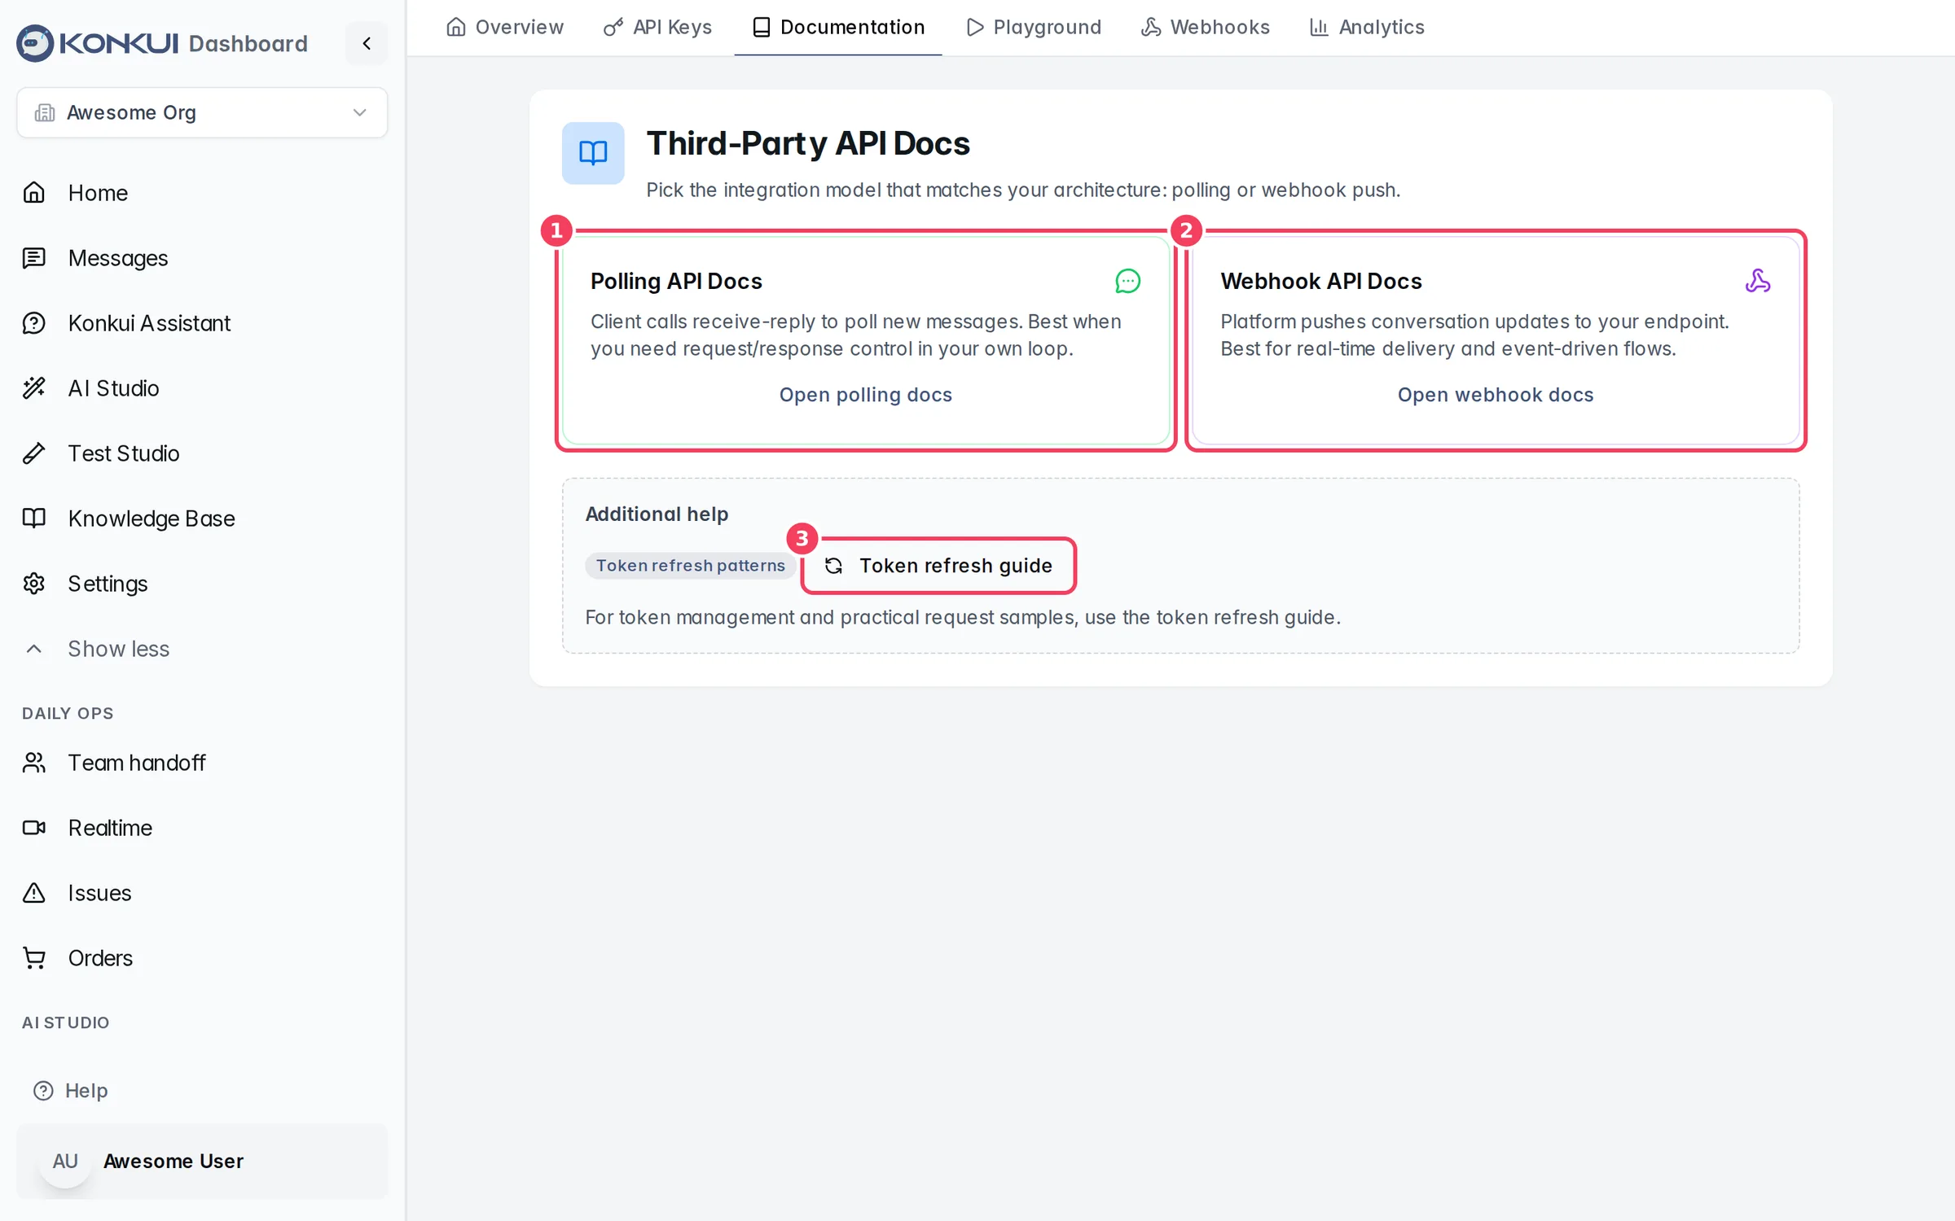
Task: Switch to the Playground tab
Action: 1034,27
